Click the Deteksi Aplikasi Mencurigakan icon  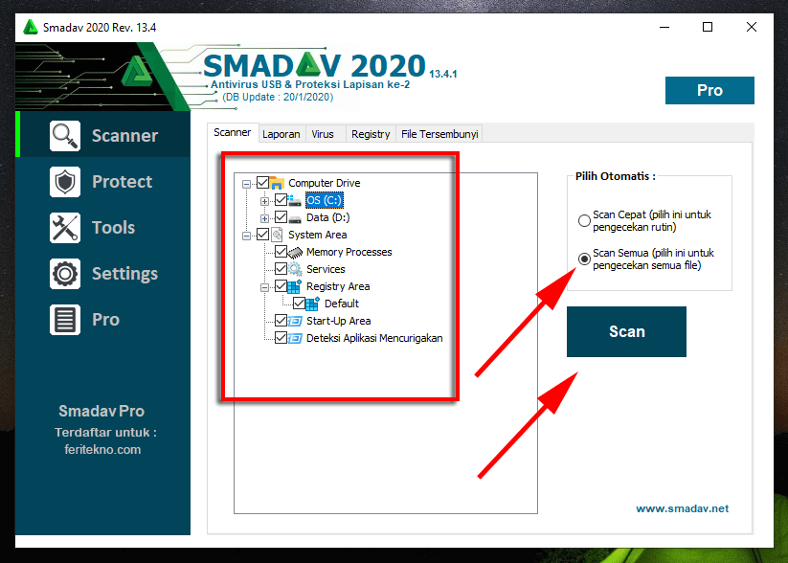coord(295,338)
